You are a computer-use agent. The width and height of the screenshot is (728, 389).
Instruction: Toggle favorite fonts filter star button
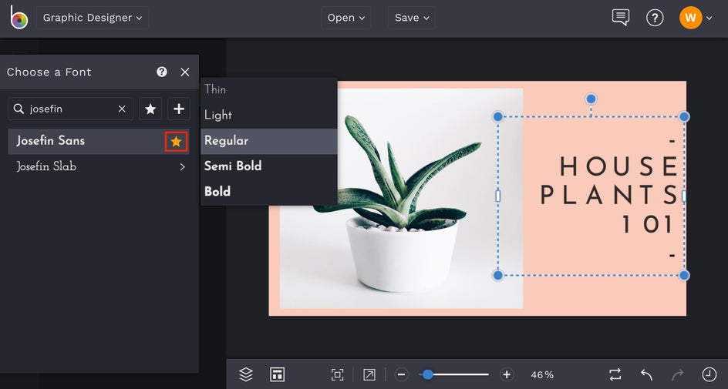click(150, 109)
